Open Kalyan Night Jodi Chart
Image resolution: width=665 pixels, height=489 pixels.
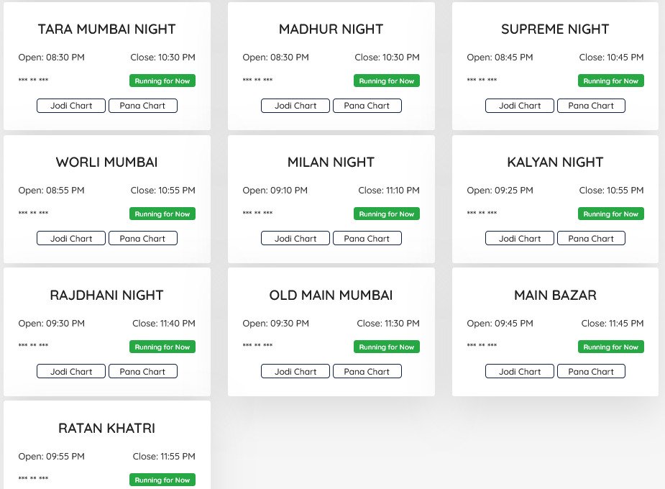tap(520, 239)
